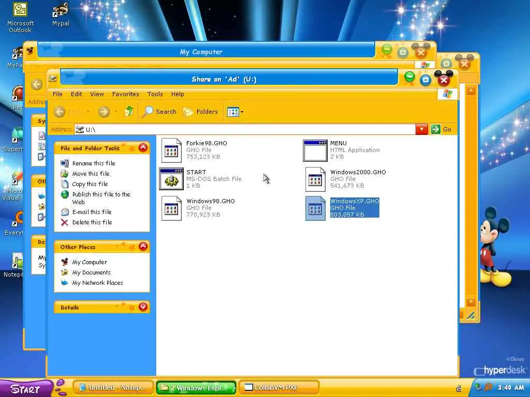This screenshot has width=530, height=397.
Task: Click Delete this file
Action: pyautogui.click(x=92, y=222)
